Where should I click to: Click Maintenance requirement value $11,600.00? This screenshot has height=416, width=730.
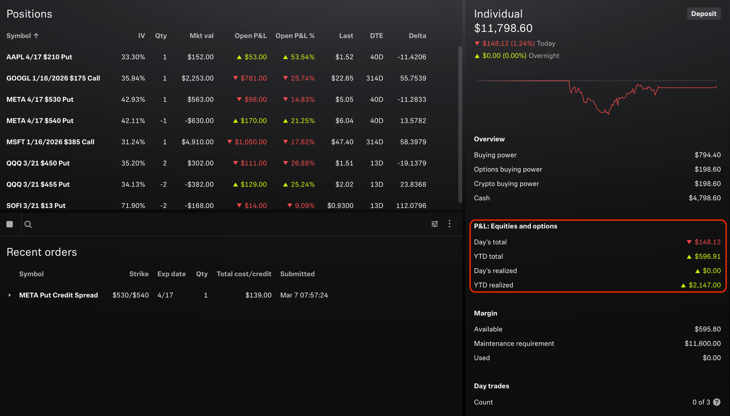pyautogui.click(x=703, y=343)
